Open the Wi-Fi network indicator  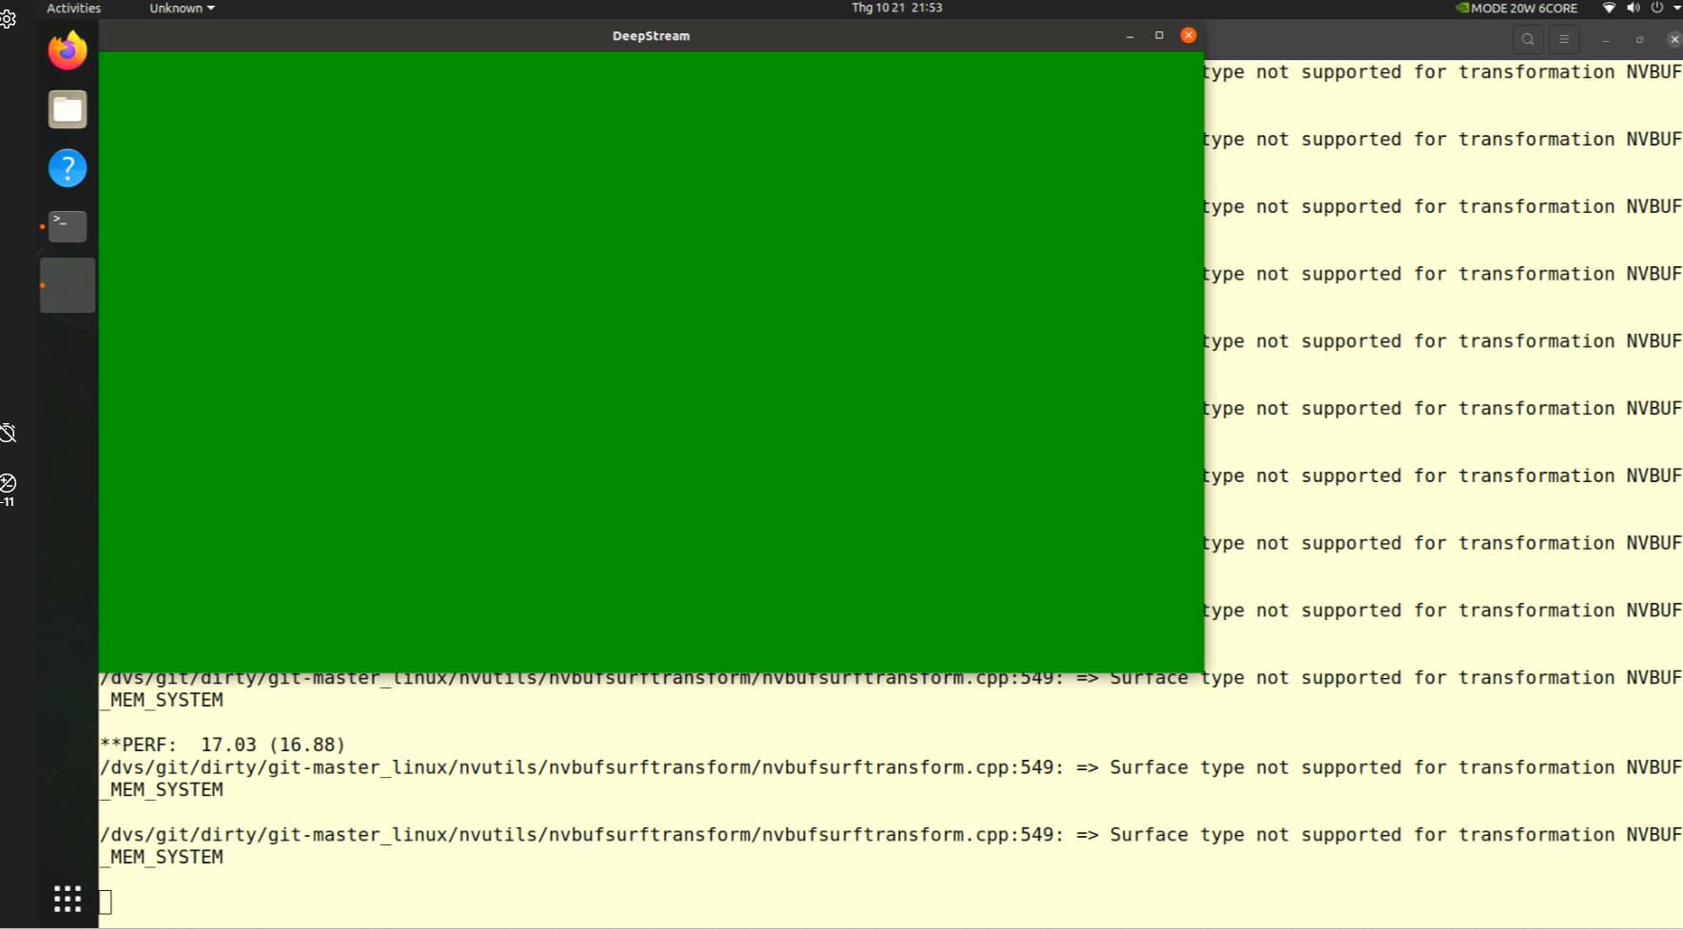(1609, 8)
